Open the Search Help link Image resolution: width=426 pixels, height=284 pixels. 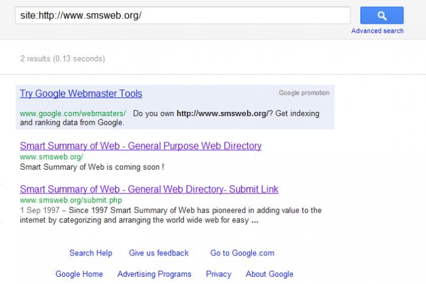click(x=91, y=253)
